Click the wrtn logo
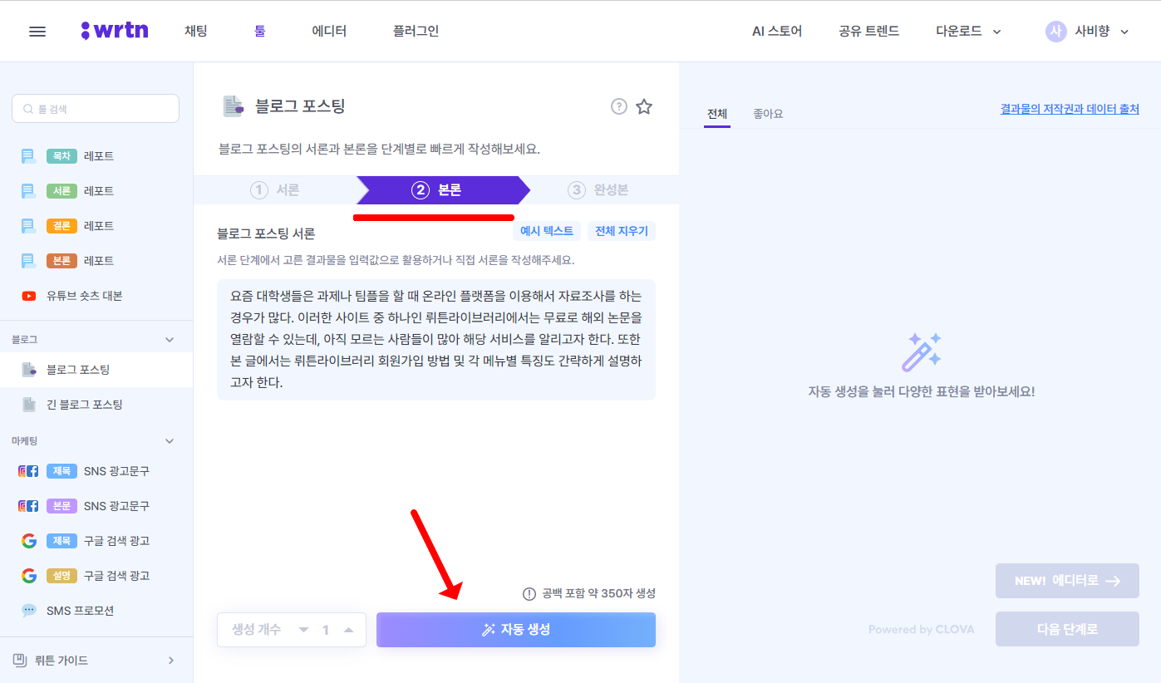The height and width of the screenshot is (683, 1161). tap(115, 30)
